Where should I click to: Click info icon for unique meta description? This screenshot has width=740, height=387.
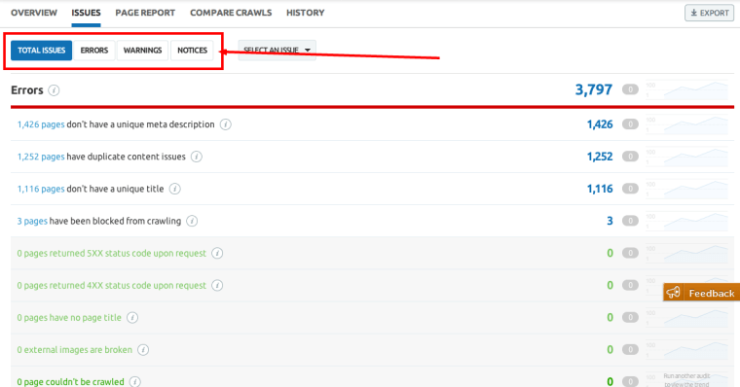pos(226,124)
